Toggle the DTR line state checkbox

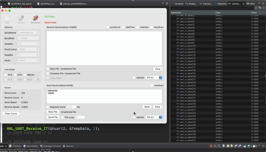(15, 75)
